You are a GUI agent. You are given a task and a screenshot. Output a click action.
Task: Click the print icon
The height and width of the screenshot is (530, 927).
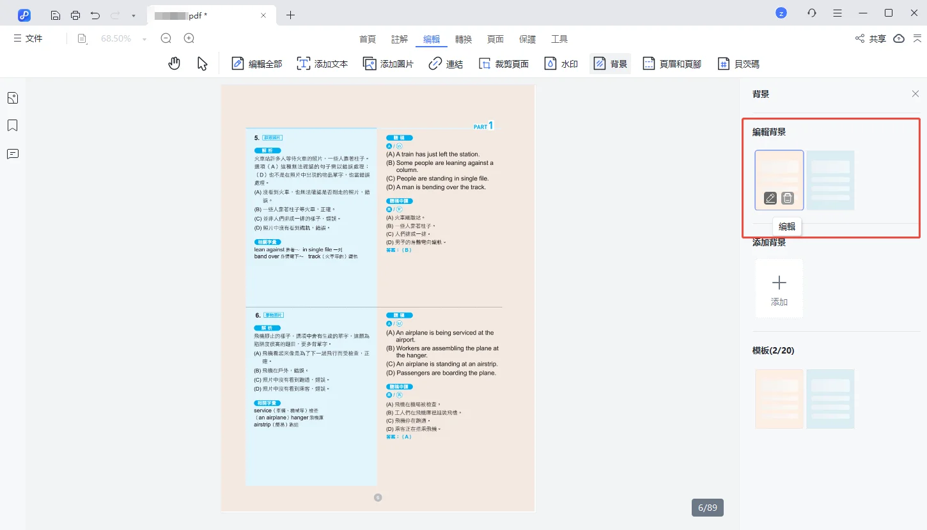click(x=75, y=15)
